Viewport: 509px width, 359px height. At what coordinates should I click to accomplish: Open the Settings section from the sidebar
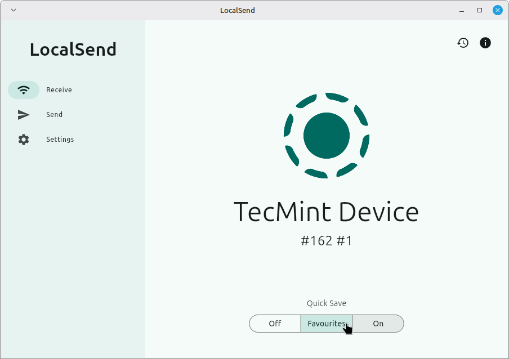pyautogui.click(x=60, y=139)
